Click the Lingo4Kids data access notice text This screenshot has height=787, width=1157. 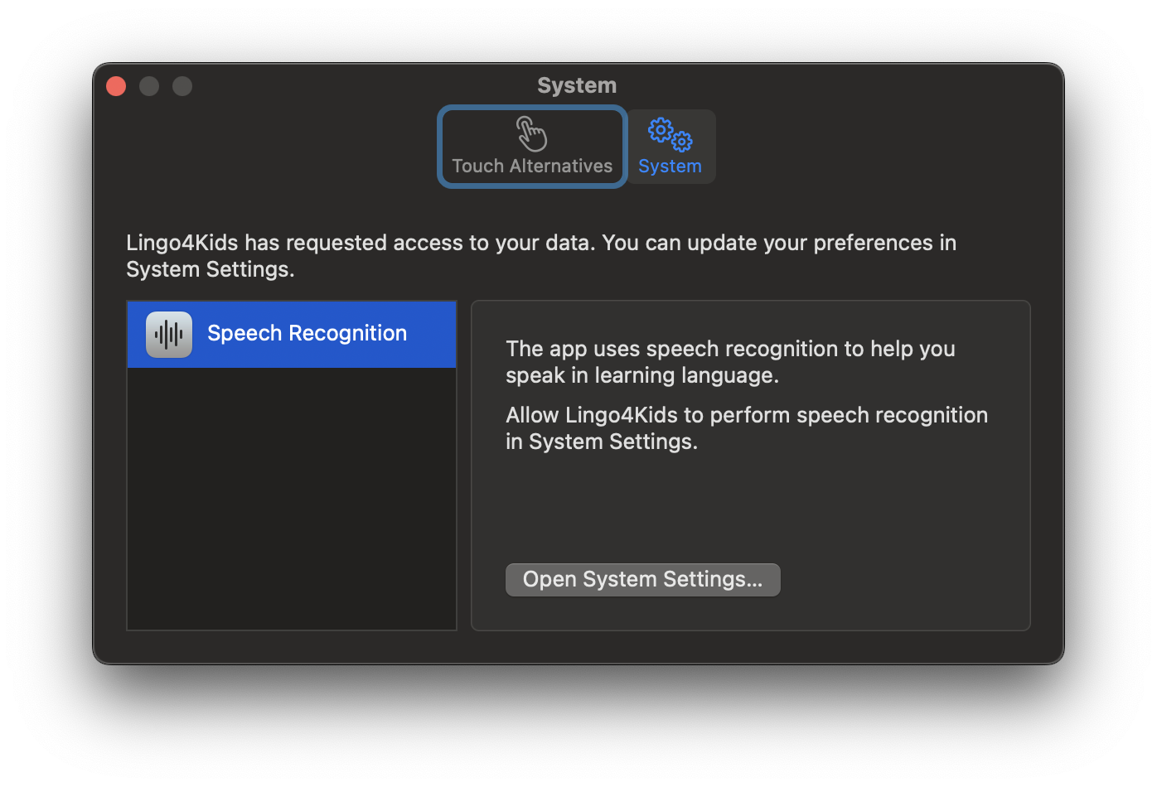(x=541, y=256)
